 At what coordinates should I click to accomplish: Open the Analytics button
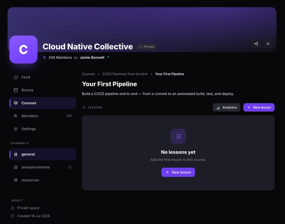(226, 108)
